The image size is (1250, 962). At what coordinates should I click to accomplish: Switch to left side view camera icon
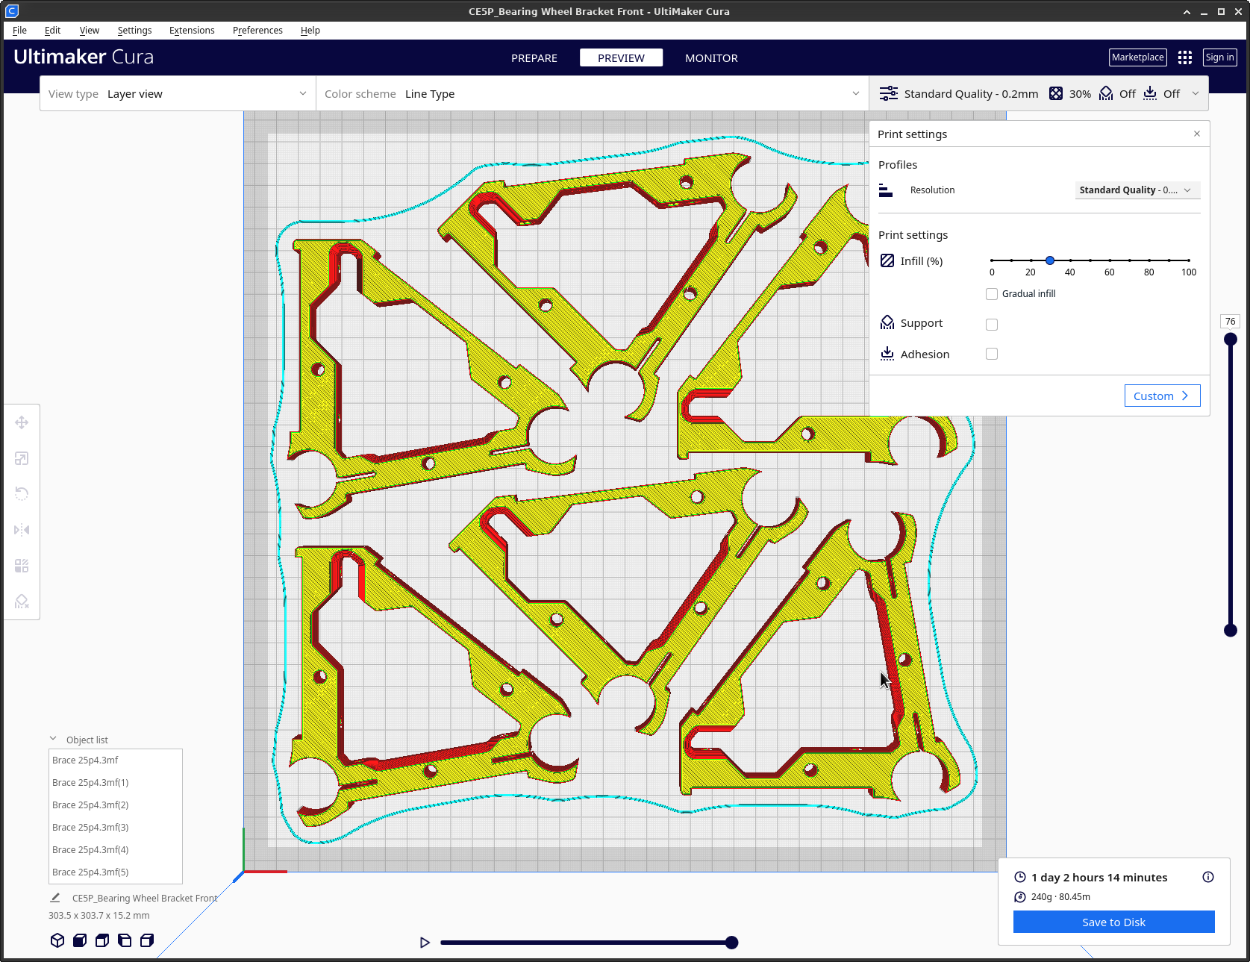125,940
